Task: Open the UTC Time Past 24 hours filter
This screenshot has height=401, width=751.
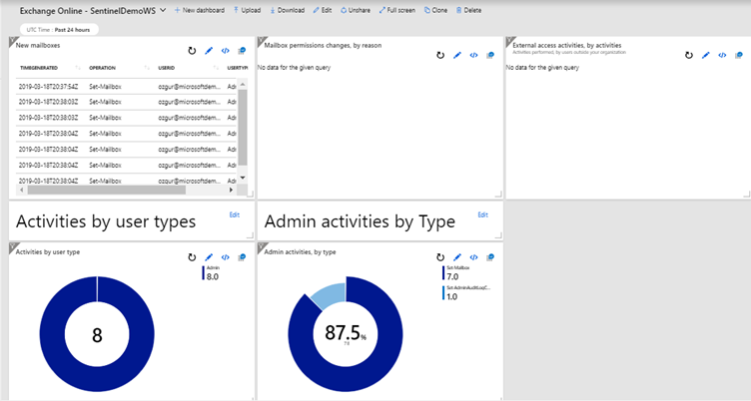Action: 59,30
